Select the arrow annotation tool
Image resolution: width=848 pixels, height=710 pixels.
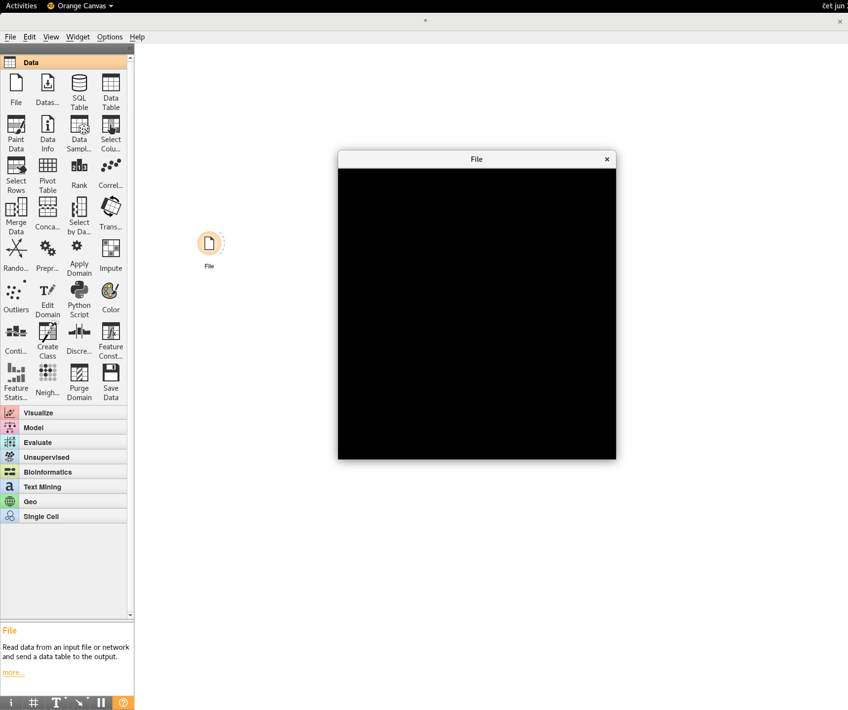79,703
